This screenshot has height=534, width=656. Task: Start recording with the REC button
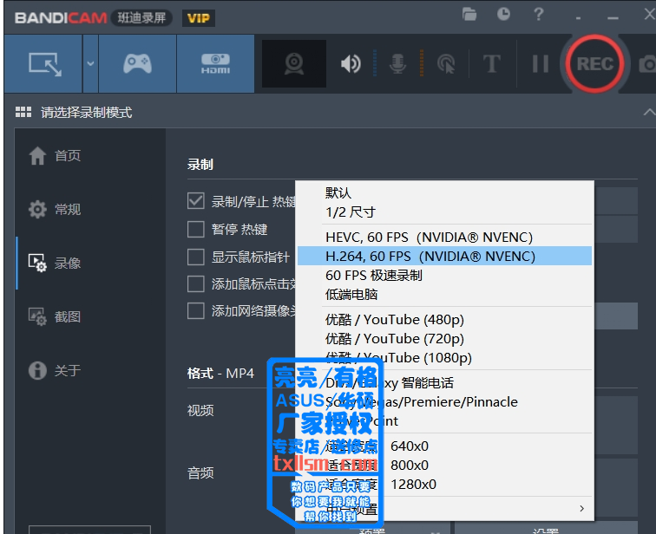tap(594, 64)
